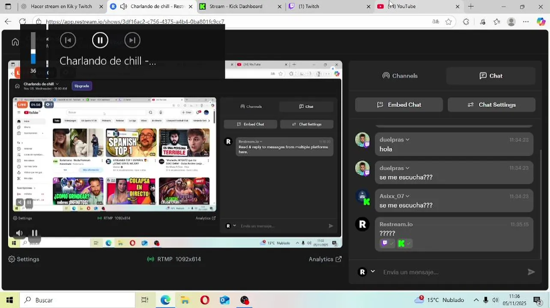Screen dimensions: 550x308
Task: Open browser extensions puzzle icon
Action: click(x=466, y=22)
